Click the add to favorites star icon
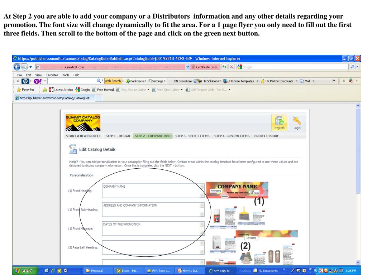Image resolution: width=367 pixels, height=275 pixels. (45, 90)
